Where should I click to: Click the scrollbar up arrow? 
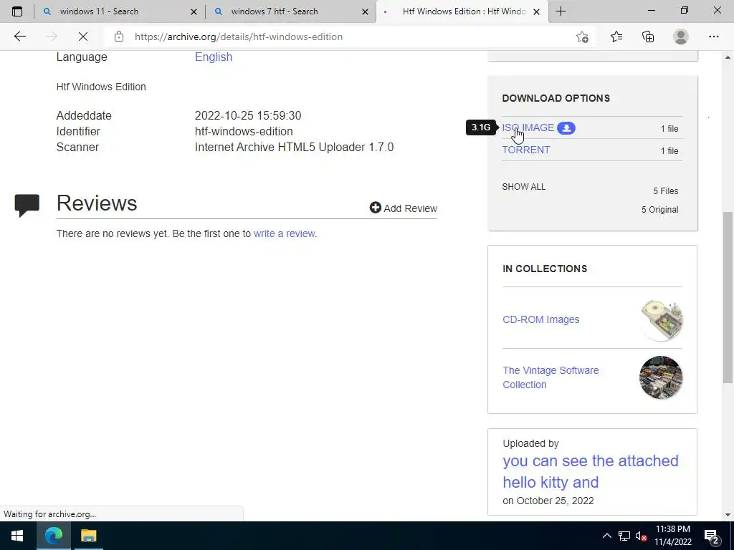point(728,57)
